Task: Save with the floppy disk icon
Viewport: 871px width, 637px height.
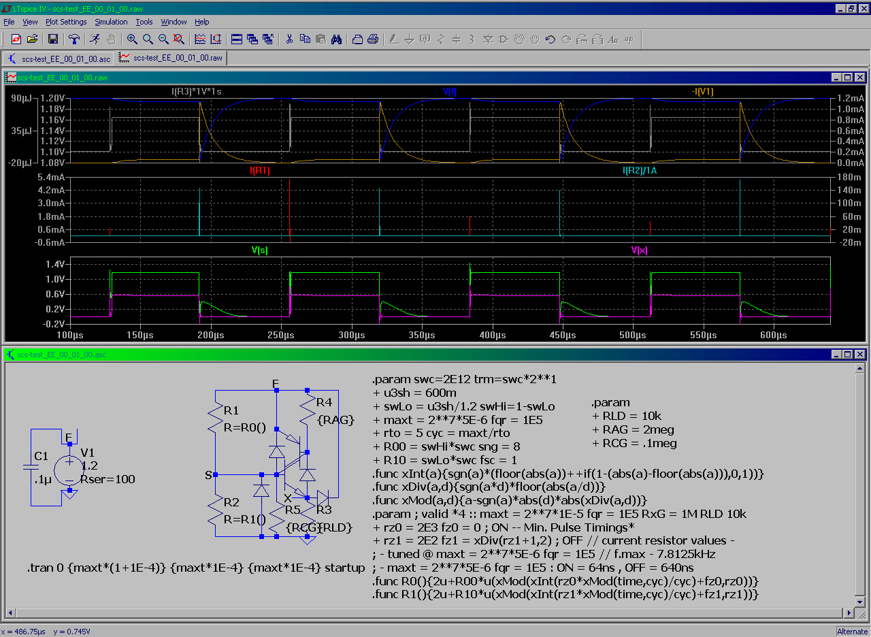Action: point(52,39)
